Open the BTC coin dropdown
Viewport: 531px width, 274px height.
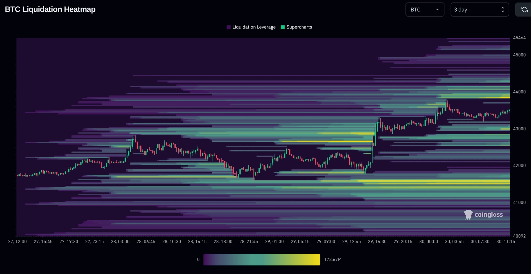pyautogui.click(x=425, y=10)
